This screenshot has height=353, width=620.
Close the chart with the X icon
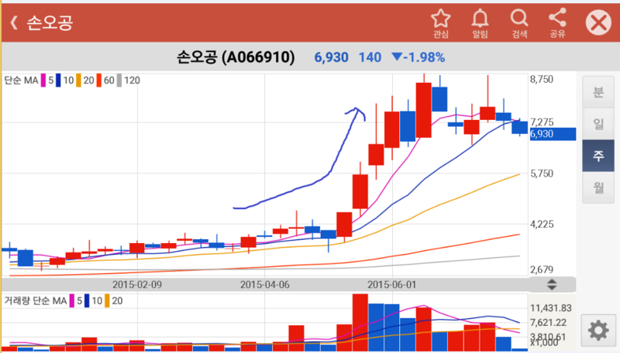[598, 23]
